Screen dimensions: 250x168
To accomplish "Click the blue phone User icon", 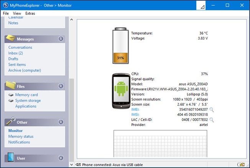I will (x=11, y=157).
